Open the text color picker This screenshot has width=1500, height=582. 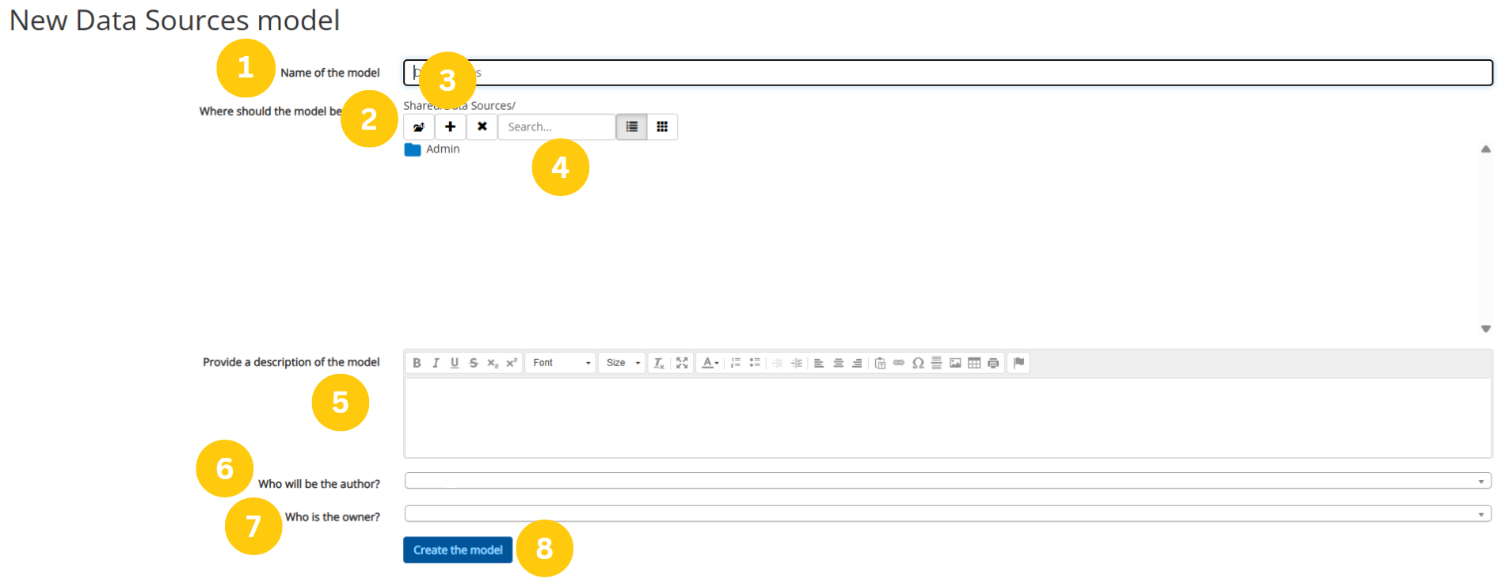(710, 363)
